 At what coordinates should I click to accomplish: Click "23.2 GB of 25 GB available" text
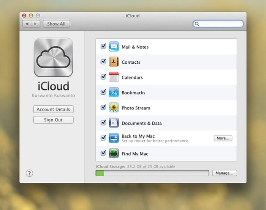tap(151, 166)
